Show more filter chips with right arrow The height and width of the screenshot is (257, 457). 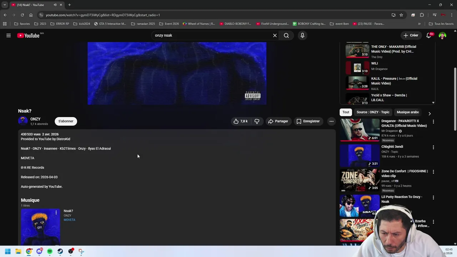point(430,114)
